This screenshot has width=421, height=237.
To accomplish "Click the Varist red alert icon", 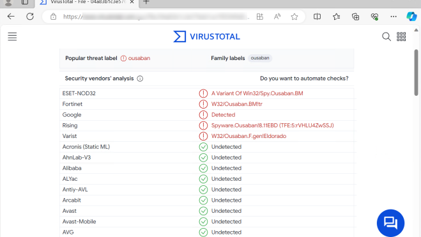I will (203, 136).
